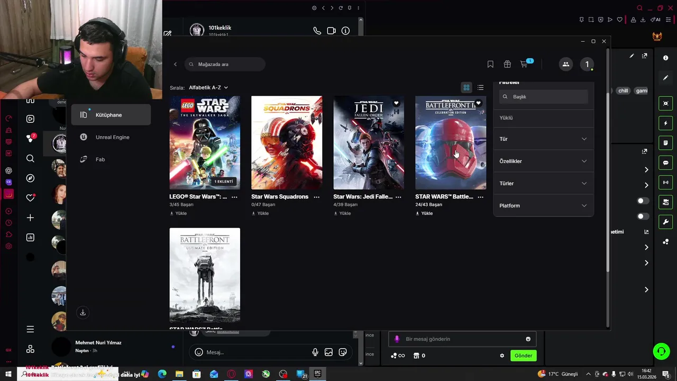Open browser downloads icon in toolbar
The width and height of the screenshot is (677, 381).
click(643, 20)
